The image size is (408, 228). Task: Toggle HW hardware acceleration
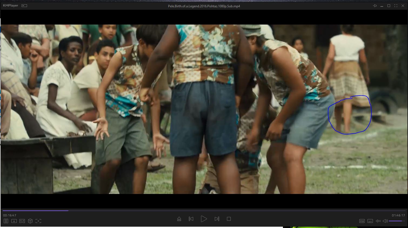[362, 221]
